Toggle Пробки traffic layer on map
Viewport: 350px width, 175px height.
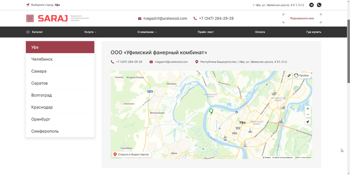tap(301, 75)
